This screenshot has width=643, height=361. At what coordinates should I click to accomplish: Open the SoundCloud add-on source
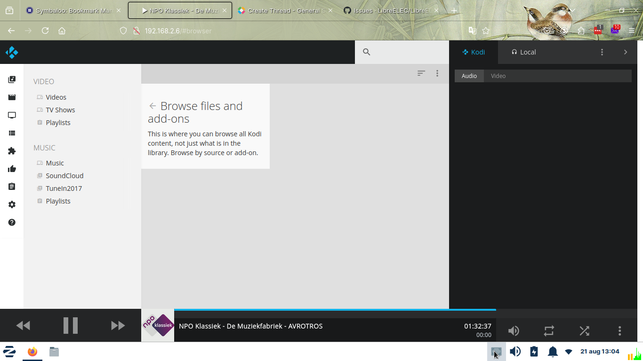click(64, 176)
